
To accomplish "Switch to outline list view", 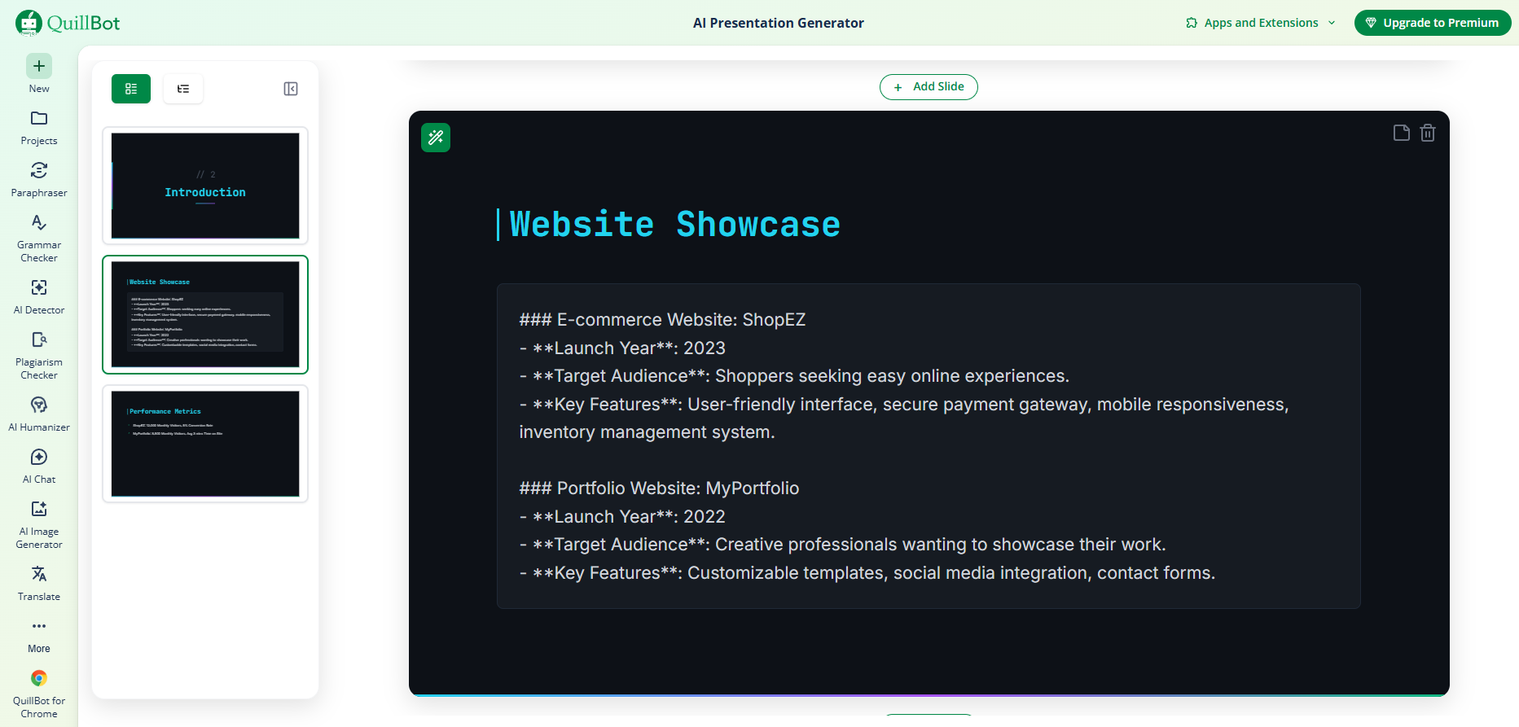I will pos(183,89).
